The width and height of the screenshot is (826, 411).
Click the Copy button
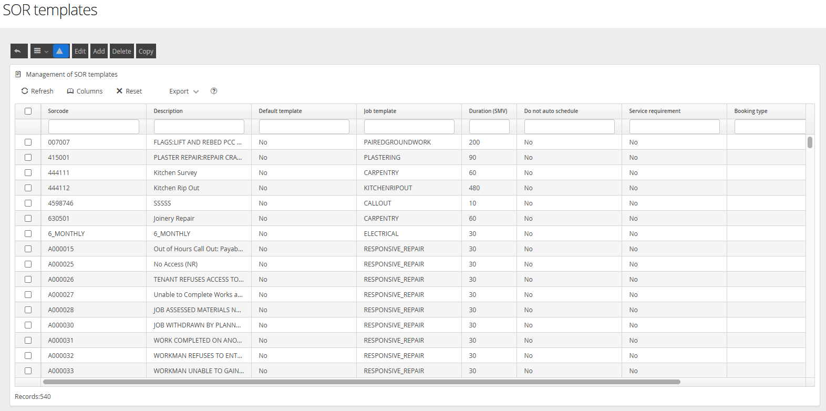tap(146, 51)
